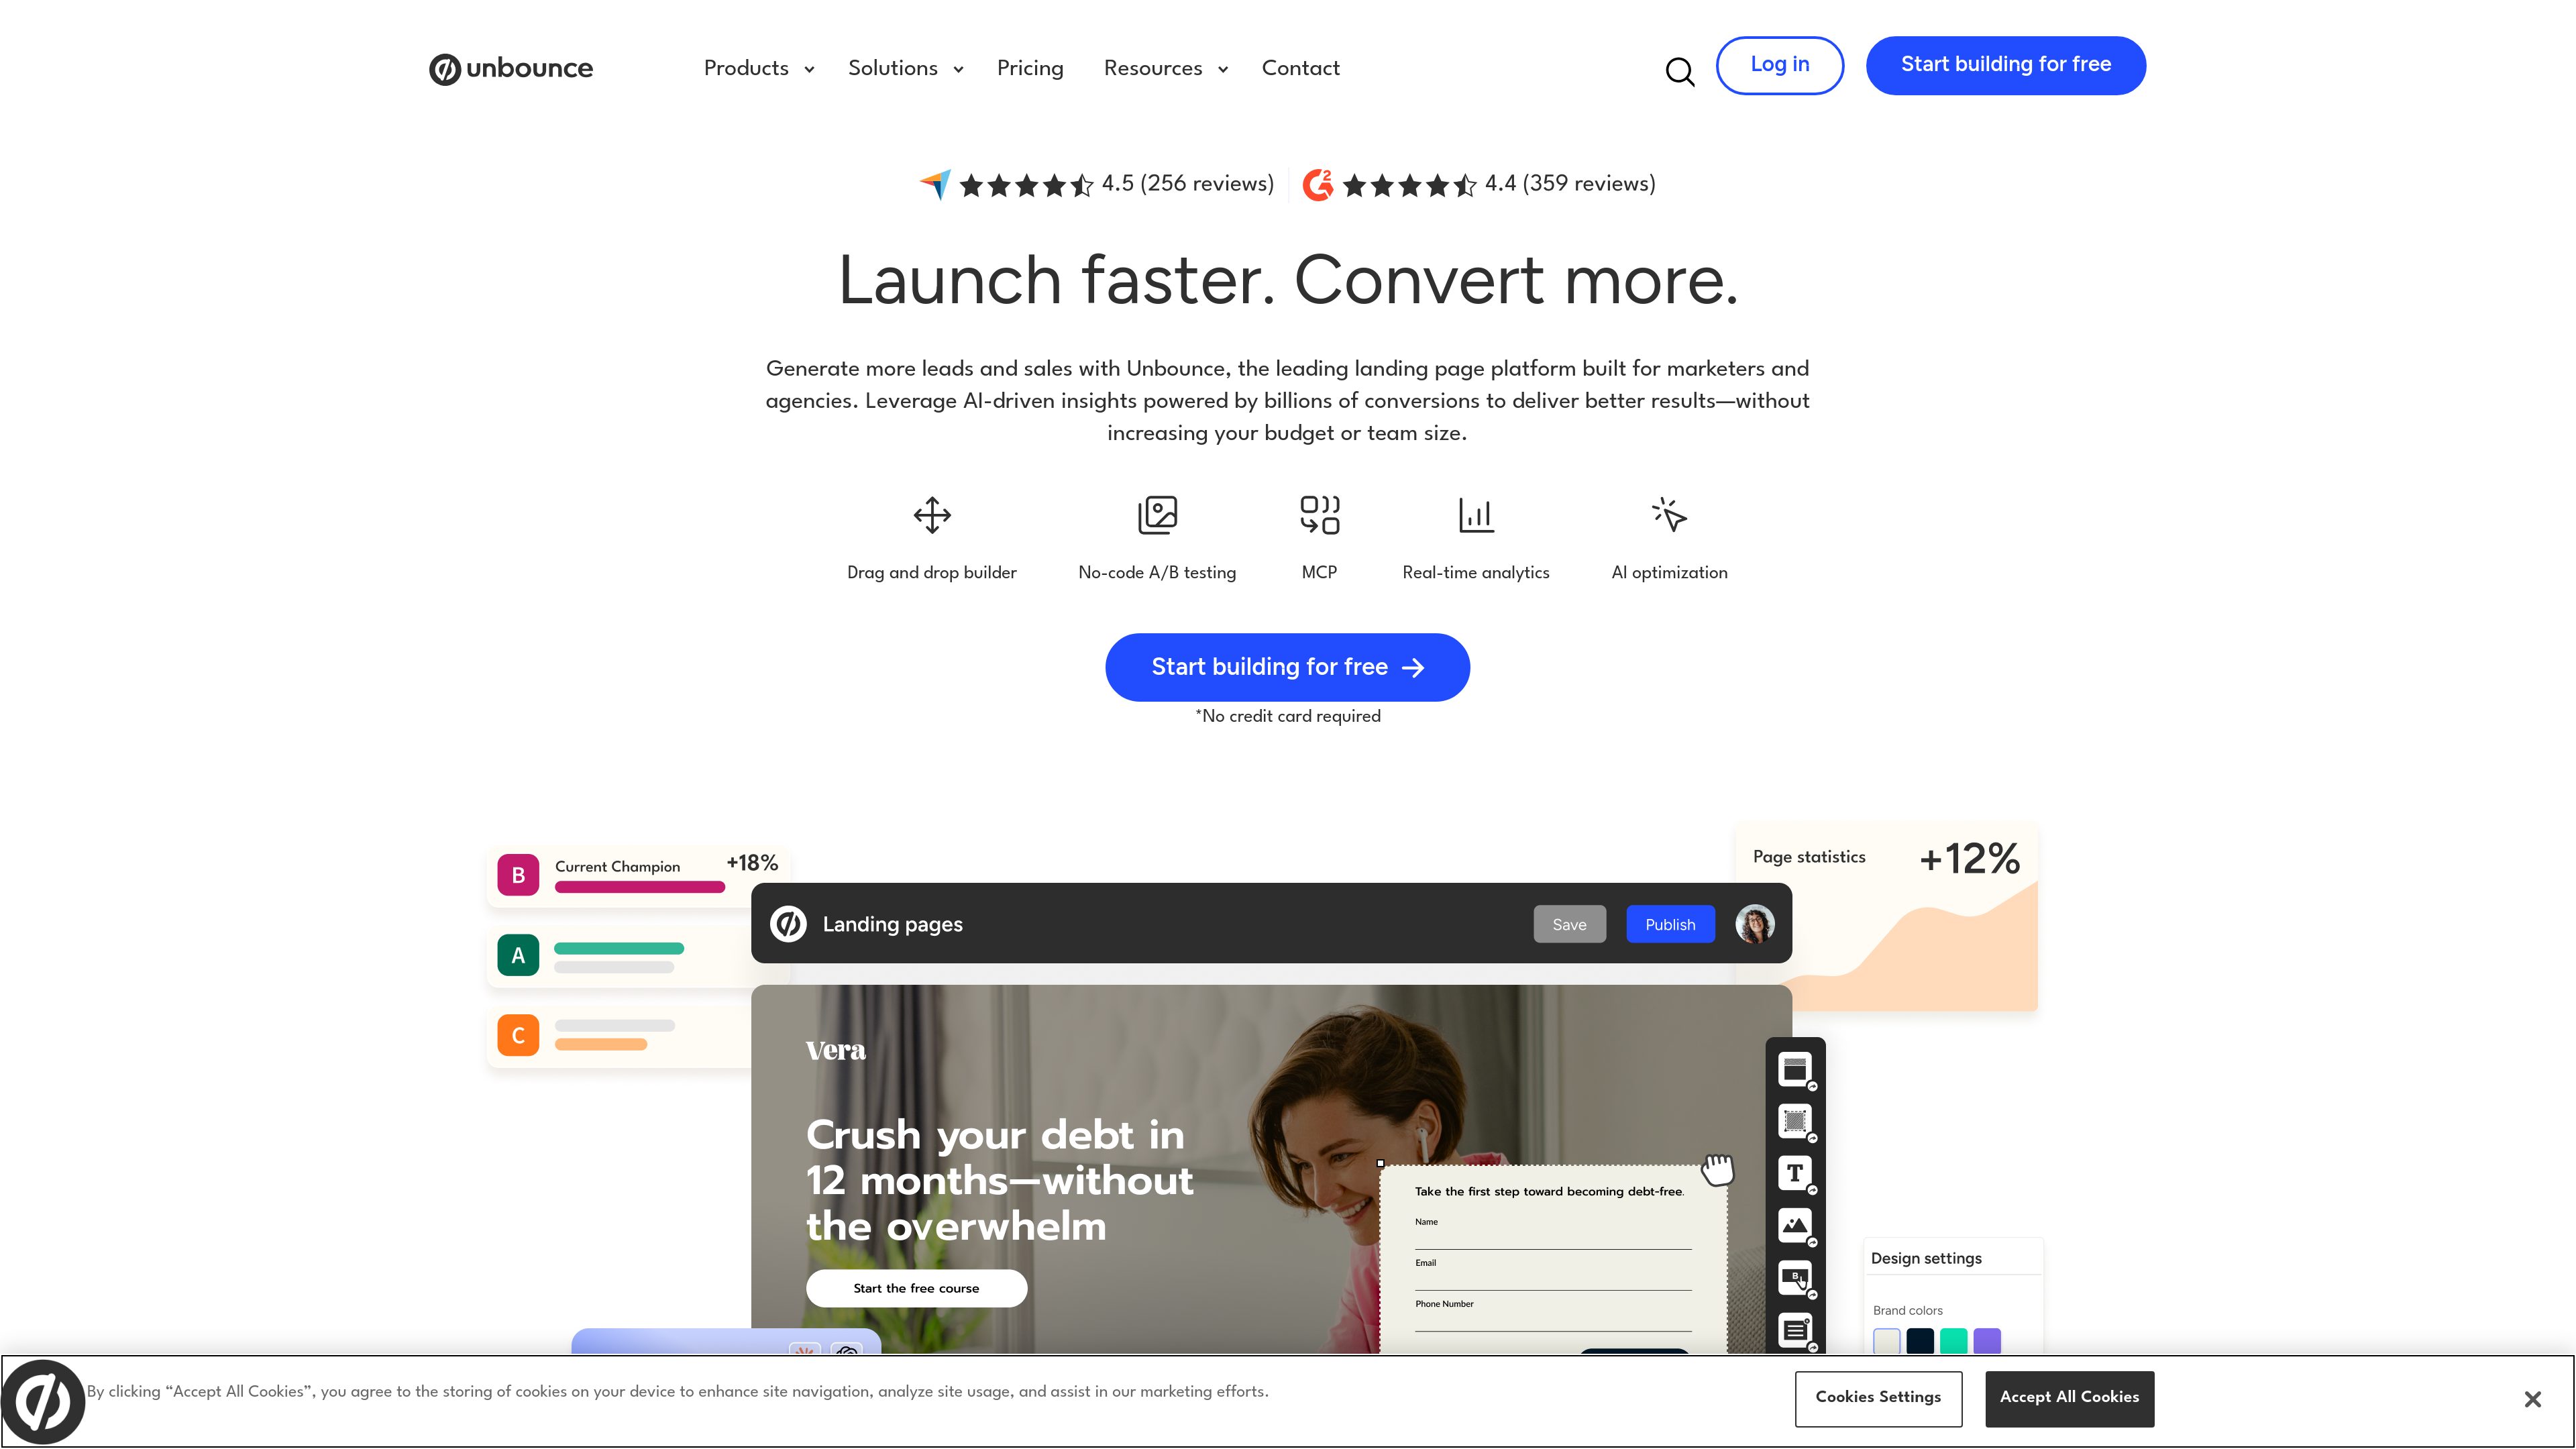This screenshot has width=2576, height=1449.
Task: Click the Drag and drop builder icon
Action: [x=932, y=515]
